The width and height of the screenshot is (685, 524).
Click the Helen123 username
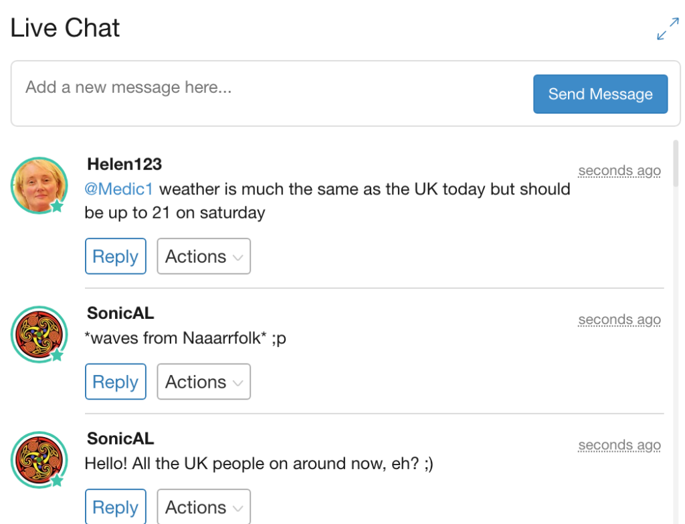(x=124, y=164)
